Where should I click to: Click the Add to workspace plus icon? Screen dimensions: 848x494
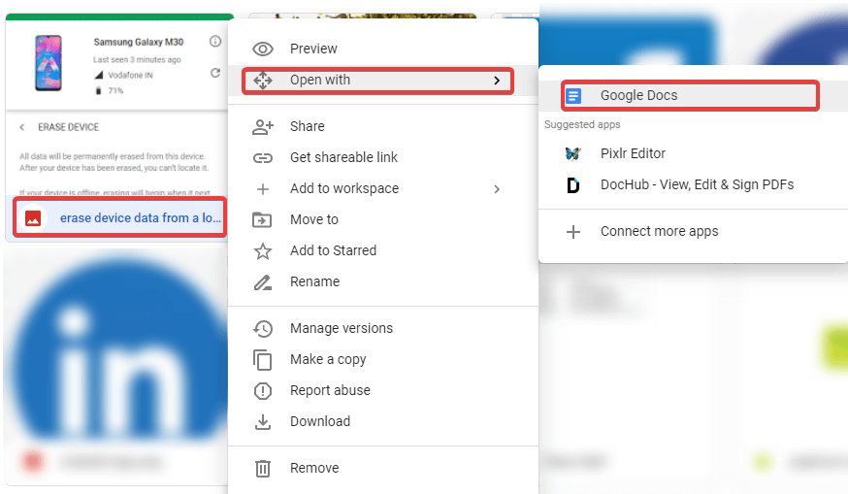263,189
